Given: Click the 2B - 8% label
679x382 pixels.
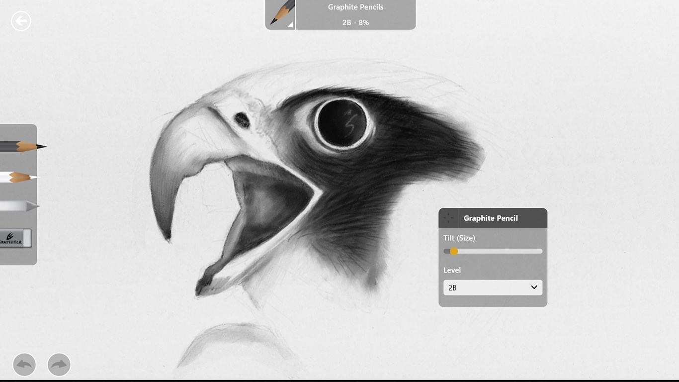Looking at the screenshot, I should (x=355, y=22).
